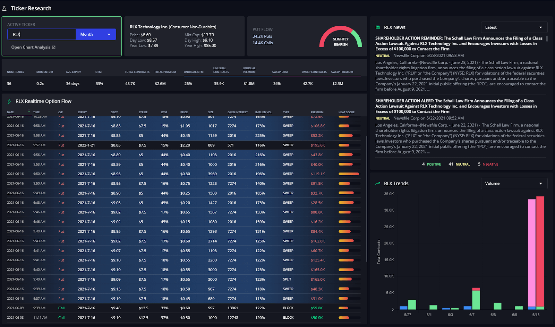The width and height of the screenshot is (555, 327).
Task: Click the option flow table vertical scrollbar
Action: [x=366, y=198]
